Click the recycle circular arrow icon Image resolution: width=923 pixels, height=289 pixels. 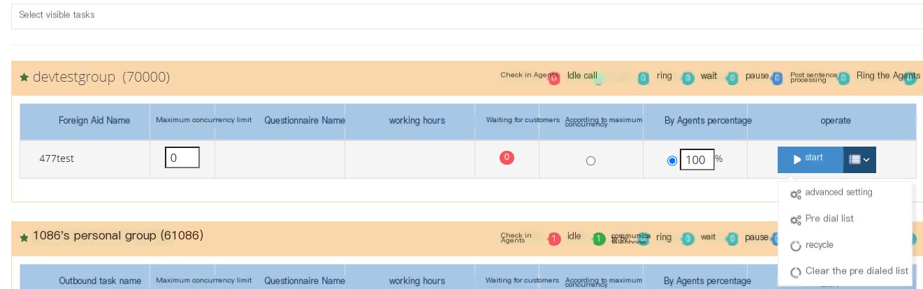795,246
